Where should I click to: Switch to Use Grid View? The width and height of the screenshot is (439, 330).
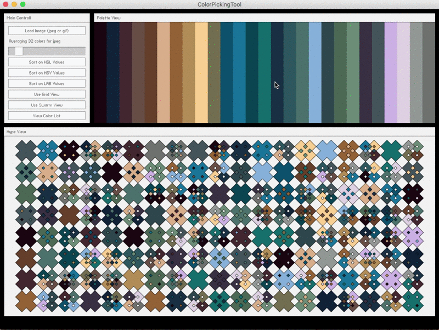point(47,94)
